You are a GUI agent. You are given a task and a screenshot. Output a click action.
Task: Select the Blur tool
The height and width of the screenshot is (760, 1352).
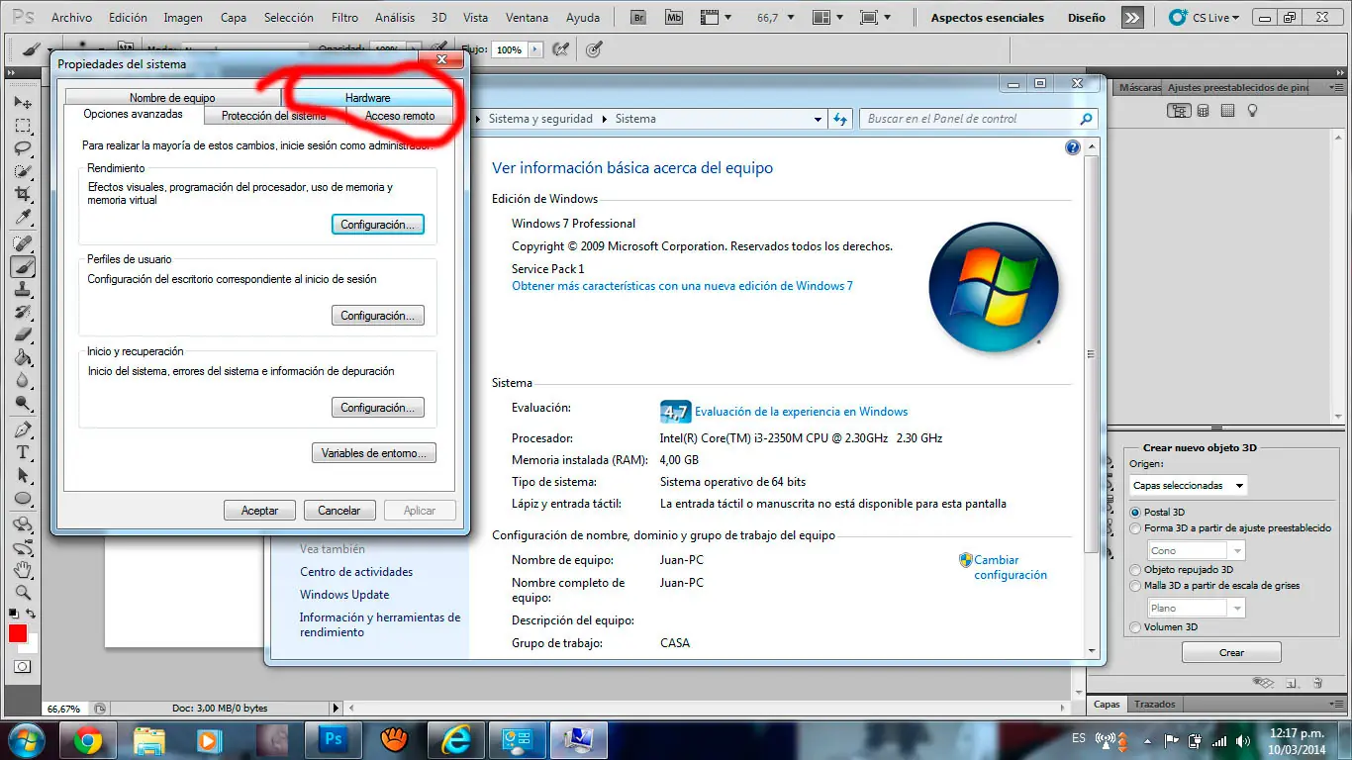click(x=23, y=381)
